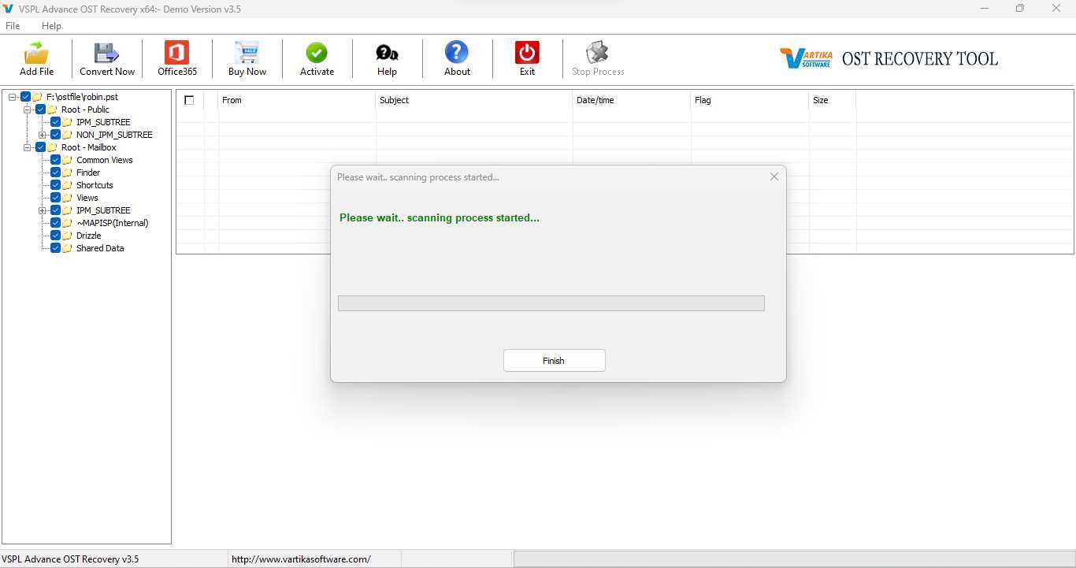This screenshot has height=568, width=1076.
Task: Uncheck the Drizzle checkbox
Action: (x=55, y=236)
